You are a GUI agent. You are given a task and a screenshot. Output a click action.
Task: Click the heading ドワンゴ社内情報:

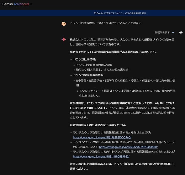click(x=84, y=60)
